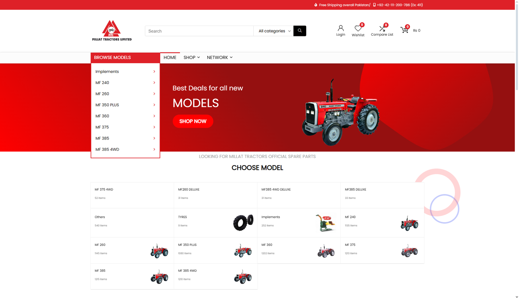Open the Login user icon
Screen dimensions: 519x299
(340, 29)
